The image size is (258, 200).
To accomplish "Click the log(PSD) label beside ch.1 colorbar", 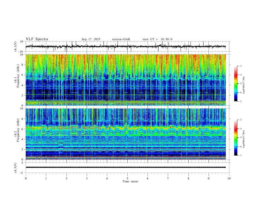I will (x=244, y=85).
